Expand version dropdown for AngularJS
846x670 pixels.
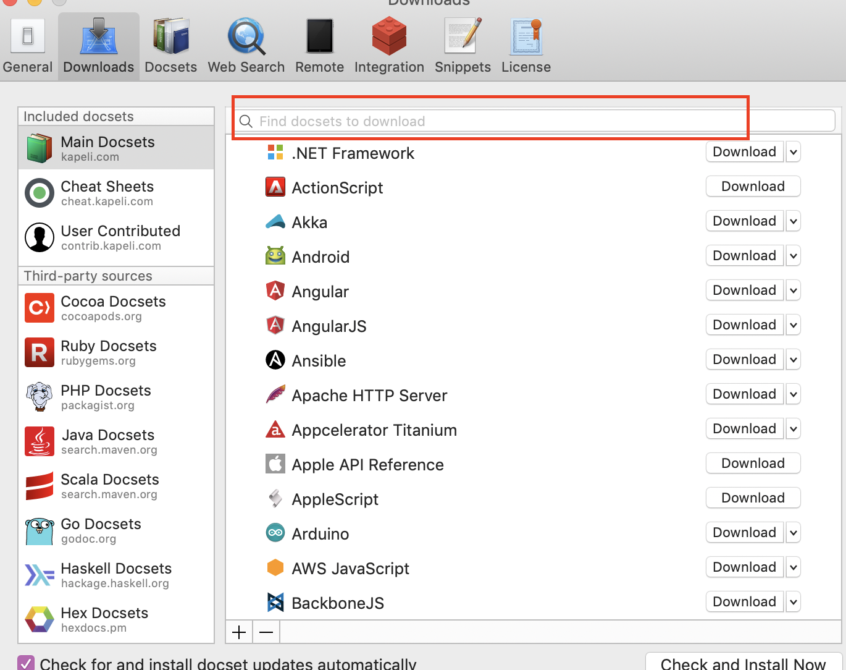click(794, 324)
